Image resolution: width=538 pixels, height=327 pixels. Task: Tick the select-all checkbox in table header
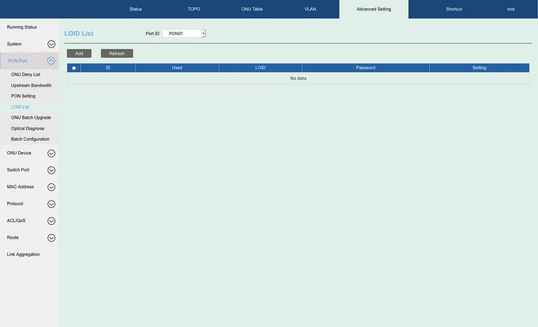[x=74, y=68]
